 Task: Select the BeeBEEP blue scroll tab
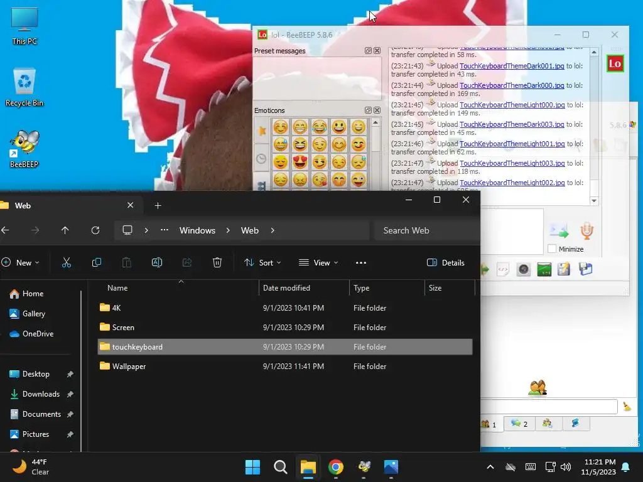(x=575, y=424)
